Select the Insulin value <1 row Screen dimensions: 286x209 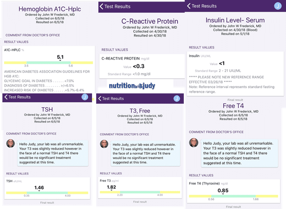221,64
